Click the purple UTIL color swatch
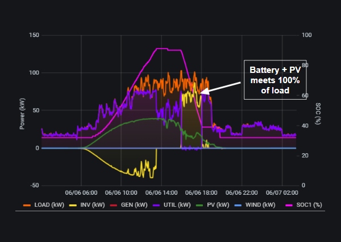 tap(156, 205)
